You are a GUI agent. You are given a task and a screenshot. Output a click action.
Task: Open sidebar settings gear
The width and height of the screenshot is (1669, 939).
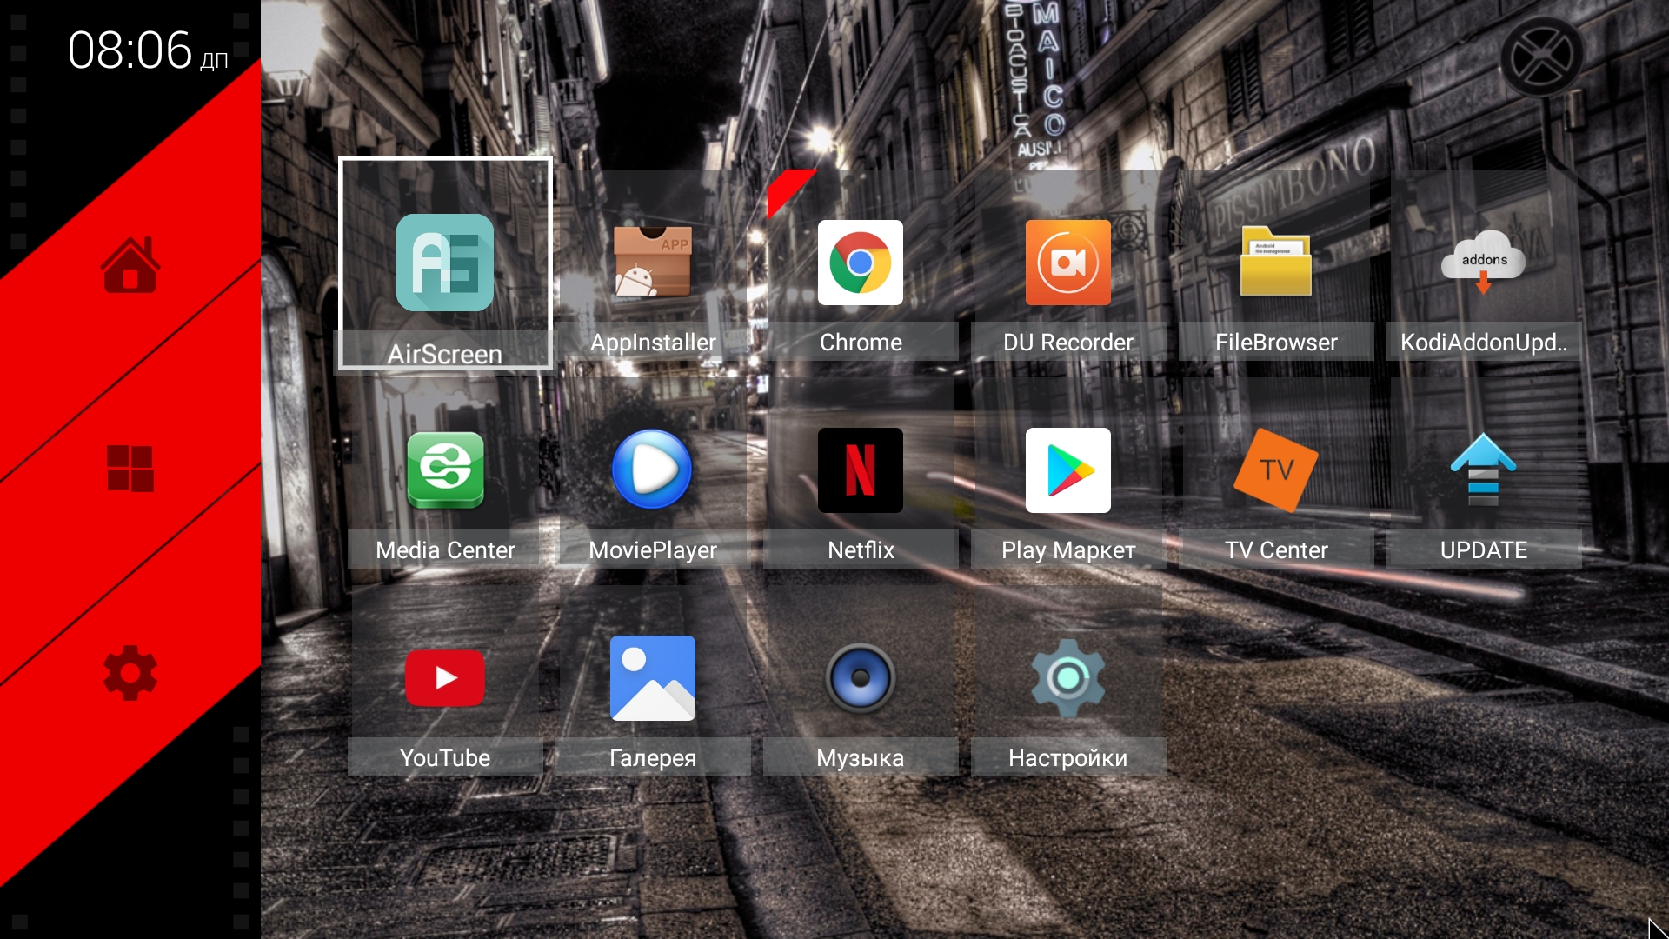pyautogui.click(x=130, y=672)
